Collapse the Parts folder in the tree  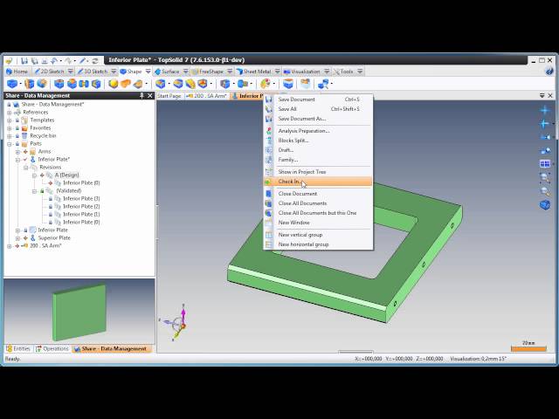pos(9,144)
